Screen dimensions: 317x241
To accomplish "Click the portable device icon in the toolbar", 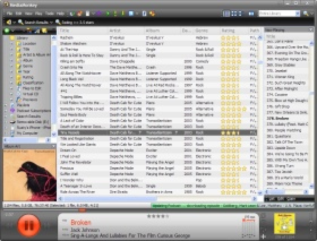I will click(144, 14).
